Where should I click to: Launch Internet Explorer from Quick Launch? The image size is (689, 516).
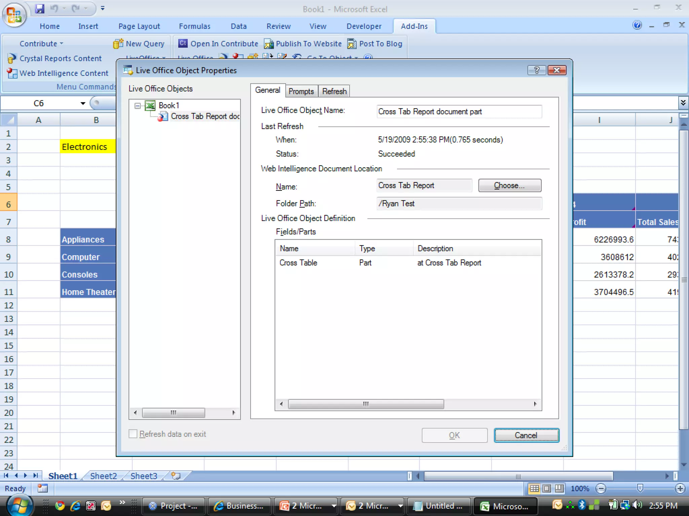[75, 506]
